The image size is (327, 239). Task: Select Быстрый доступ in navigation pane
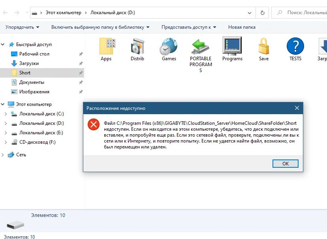point(34,44)
